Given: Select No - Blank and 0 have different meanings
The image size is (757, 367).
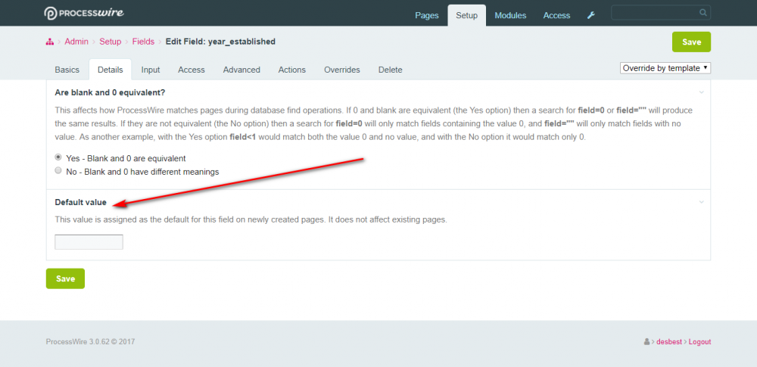Looking at the screenshot, I should [x=58, y=171].
